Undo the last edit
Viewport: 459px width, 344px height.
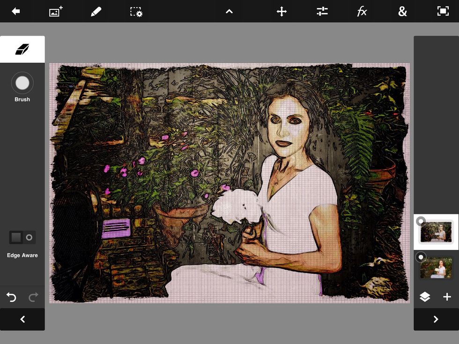(x=11, y=297)
